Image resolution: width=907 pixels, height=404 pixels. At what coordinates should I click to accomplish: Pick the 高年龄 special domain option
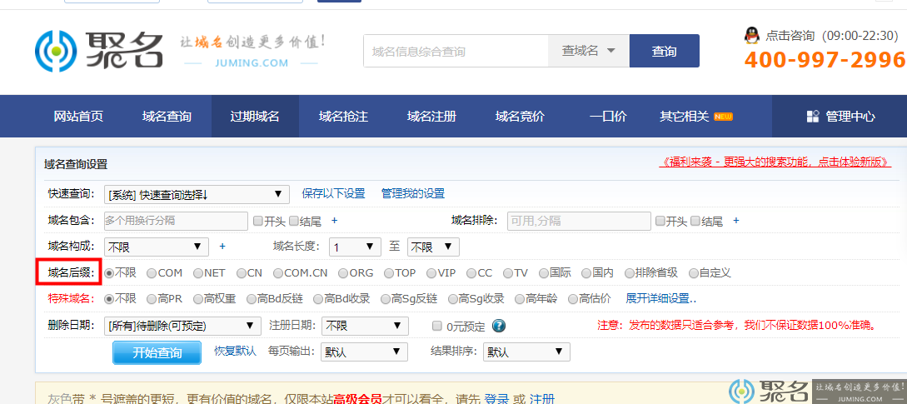pyautogui.click(x=520, y=299)
